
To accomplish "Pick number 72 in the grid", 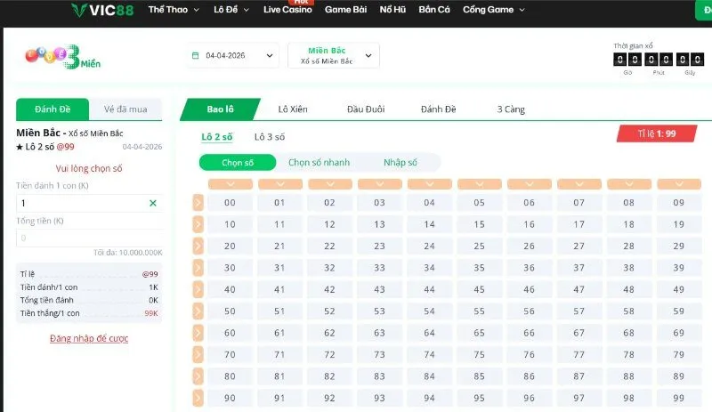I will click(330, 355).
